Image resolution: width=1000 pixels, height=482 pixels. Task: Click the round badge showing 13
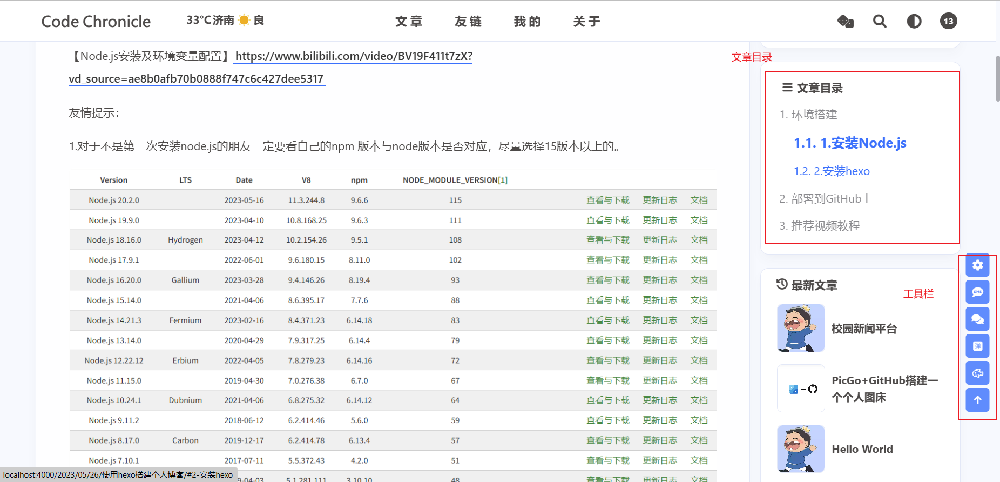click(949, 21)
